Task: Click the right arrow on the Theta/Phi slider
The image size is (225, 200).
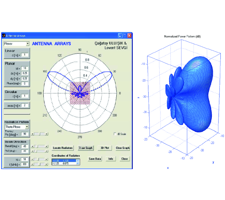Action: point(46,134)
